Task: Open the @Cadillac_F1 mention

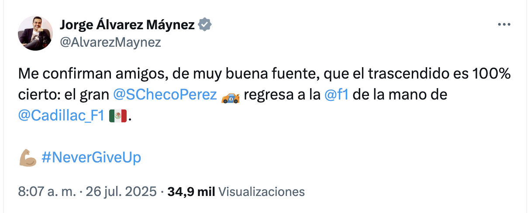Action: point(61,116)
